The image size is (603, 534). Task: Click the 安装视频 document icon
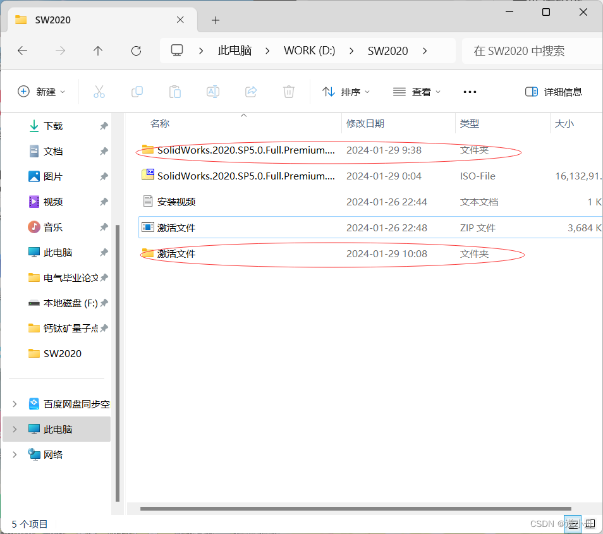pyautogui.click(x=148, y=201)
